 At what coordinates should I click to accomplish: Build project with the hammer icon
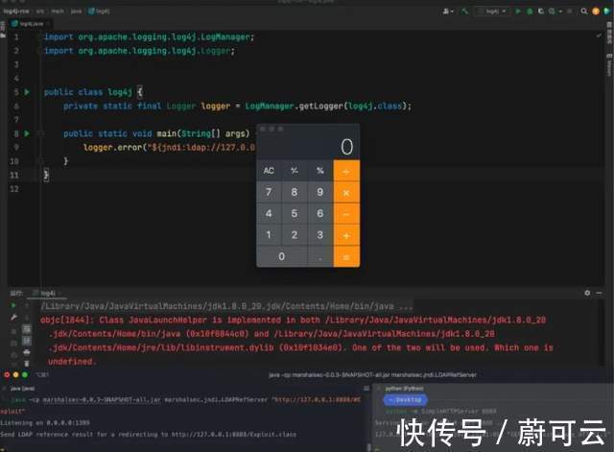click(464, 12)
